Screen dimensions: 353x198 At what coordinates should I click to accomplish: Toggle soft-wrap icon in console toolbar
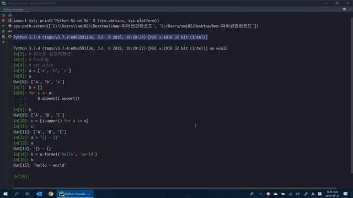(x=10, y=15)
